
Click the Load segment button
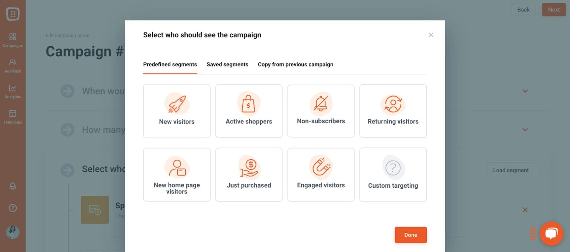click(x=511, y=170)
